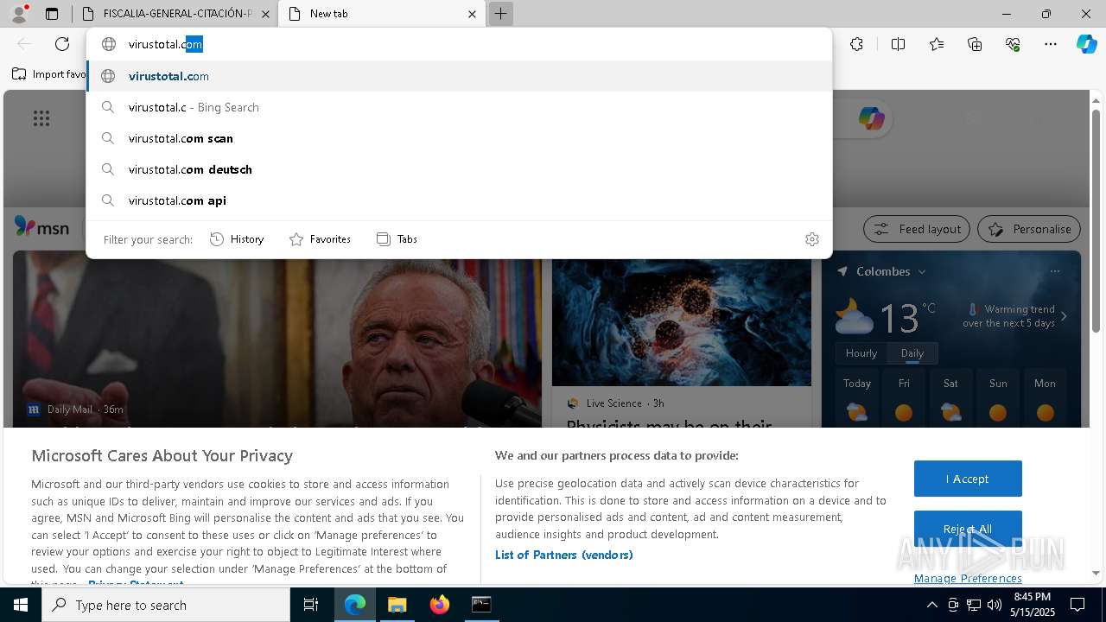This screenshot has width=1106, height=622.
Task: Open Microsoft Edge taskbar icon
Action: (x=355, y=605)
